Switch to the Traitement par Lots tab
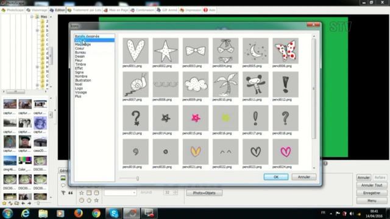The height and width of the screenshot is (219, 390). [84, 10]
